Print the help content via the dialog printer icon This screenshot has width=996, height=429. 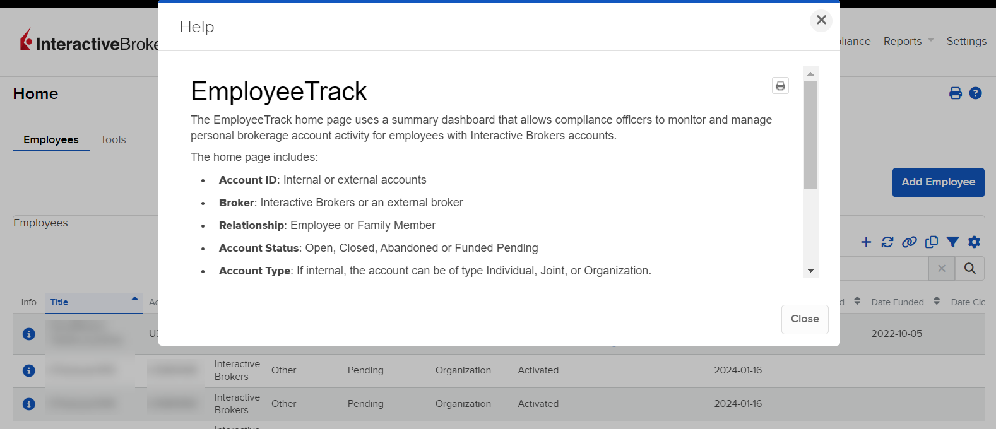point(780,86)
